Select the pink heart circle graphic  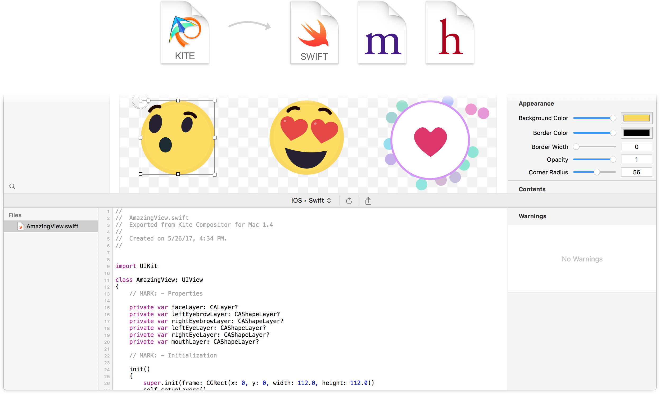430,140
